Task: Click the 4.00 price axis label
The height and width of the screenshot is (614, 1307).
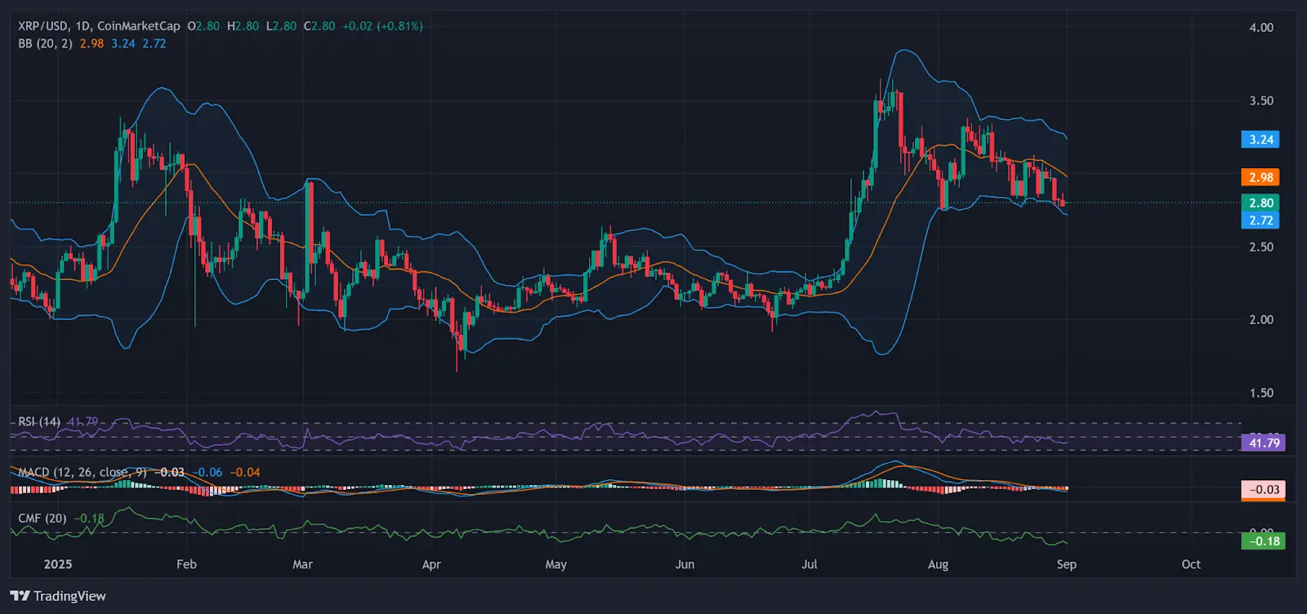Action: [1261, 28]
